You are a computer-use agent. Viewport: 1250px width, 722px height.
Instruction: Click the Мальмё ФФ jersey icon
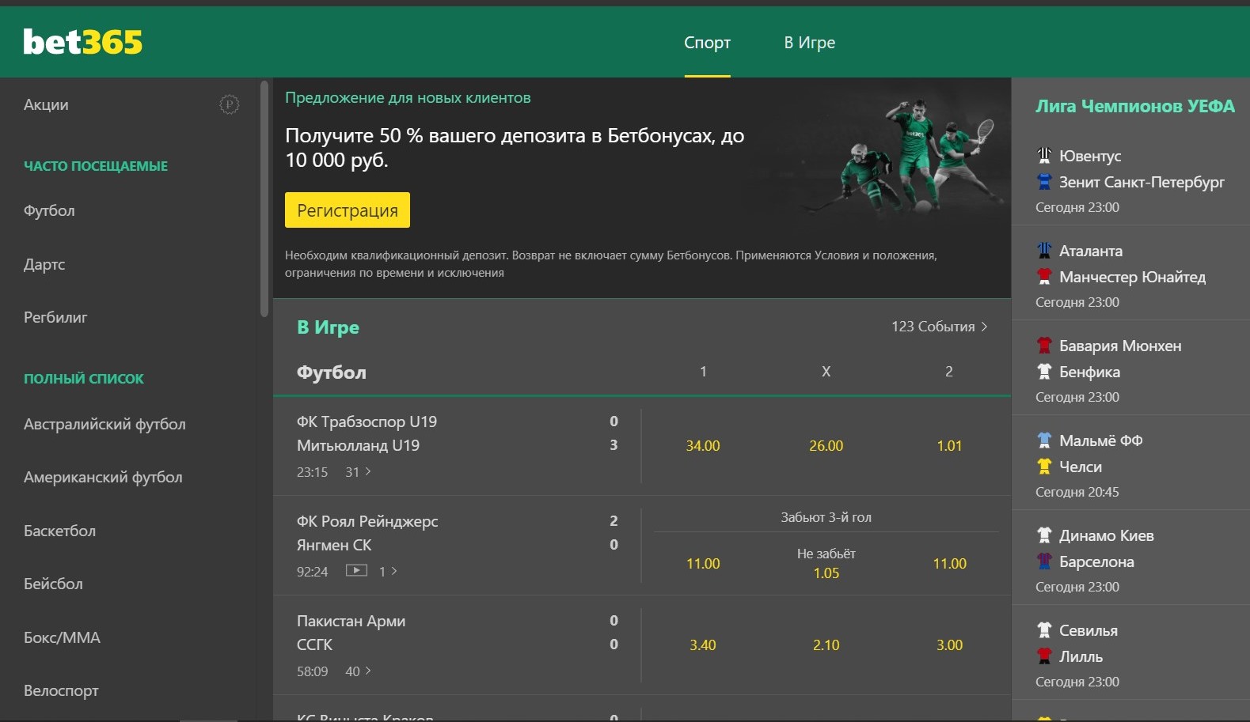tap(1044, 440)
